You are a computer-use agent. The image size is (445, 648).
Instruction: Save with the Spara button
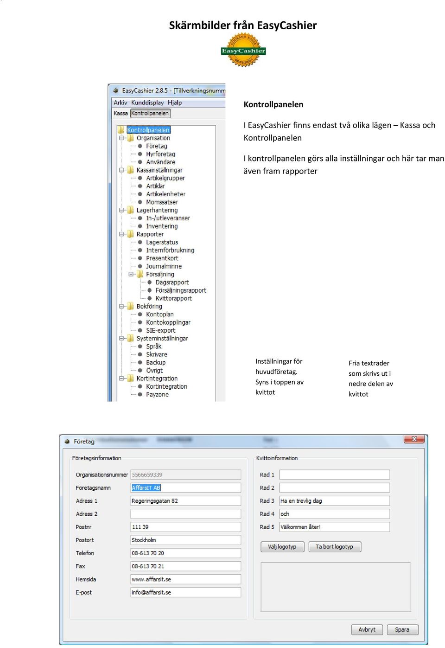tap(402, 629)
